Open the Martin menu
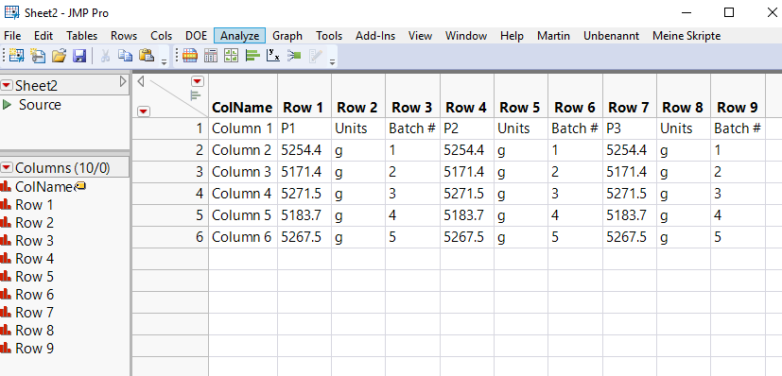Image resolution: width=782 pixels, height=376 pixels. point(553,36)
